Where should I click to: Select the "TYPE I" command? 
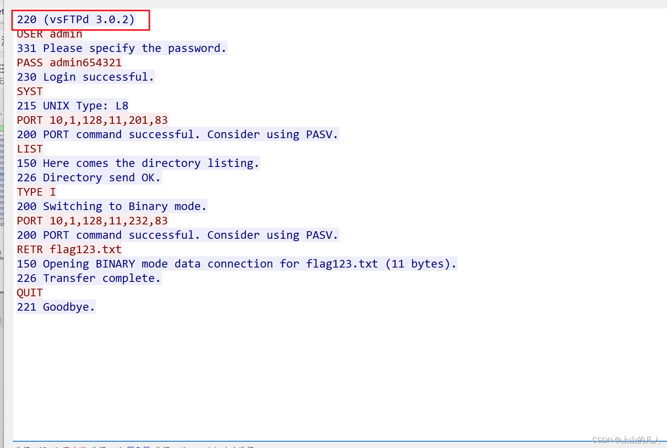pos(36,192)
